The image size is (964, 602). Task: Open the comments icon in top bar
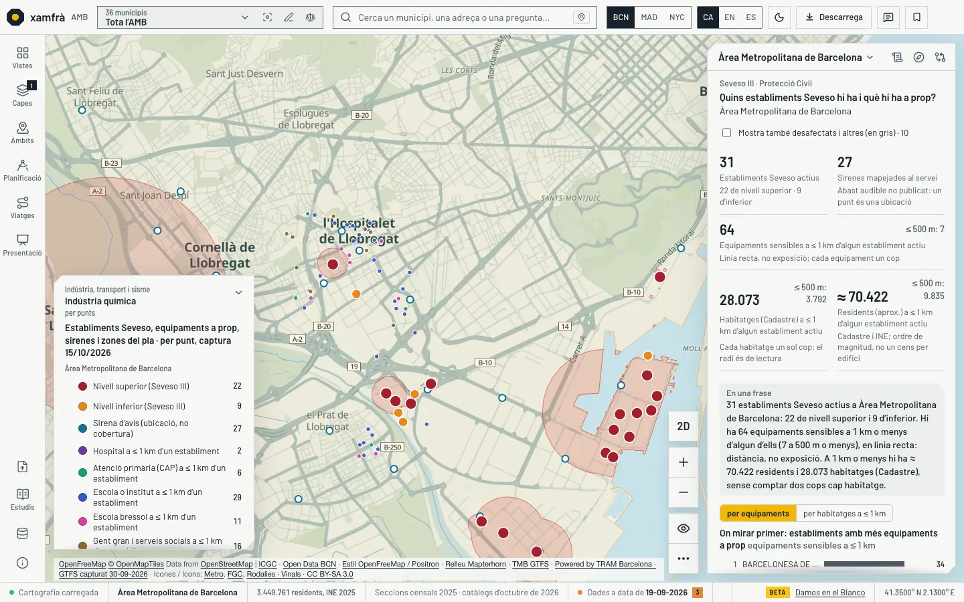888,17
